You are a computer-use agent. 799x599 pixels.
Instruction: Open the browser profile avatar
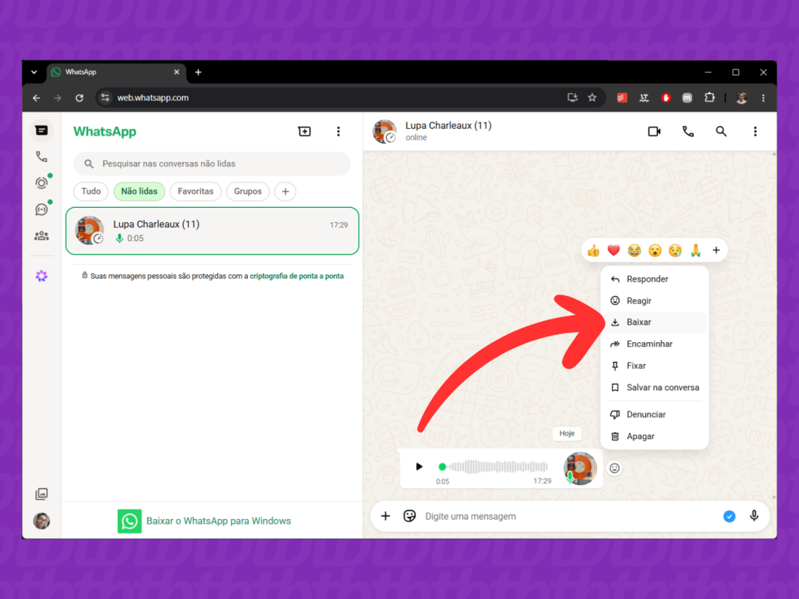point(742,98)
